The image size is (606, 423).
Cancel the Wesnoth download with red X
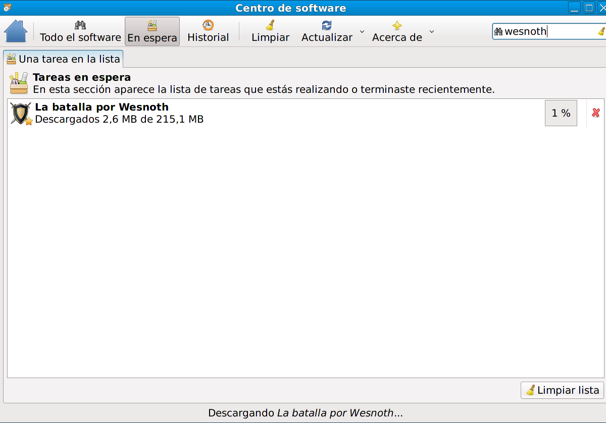(x=596, y=113)
